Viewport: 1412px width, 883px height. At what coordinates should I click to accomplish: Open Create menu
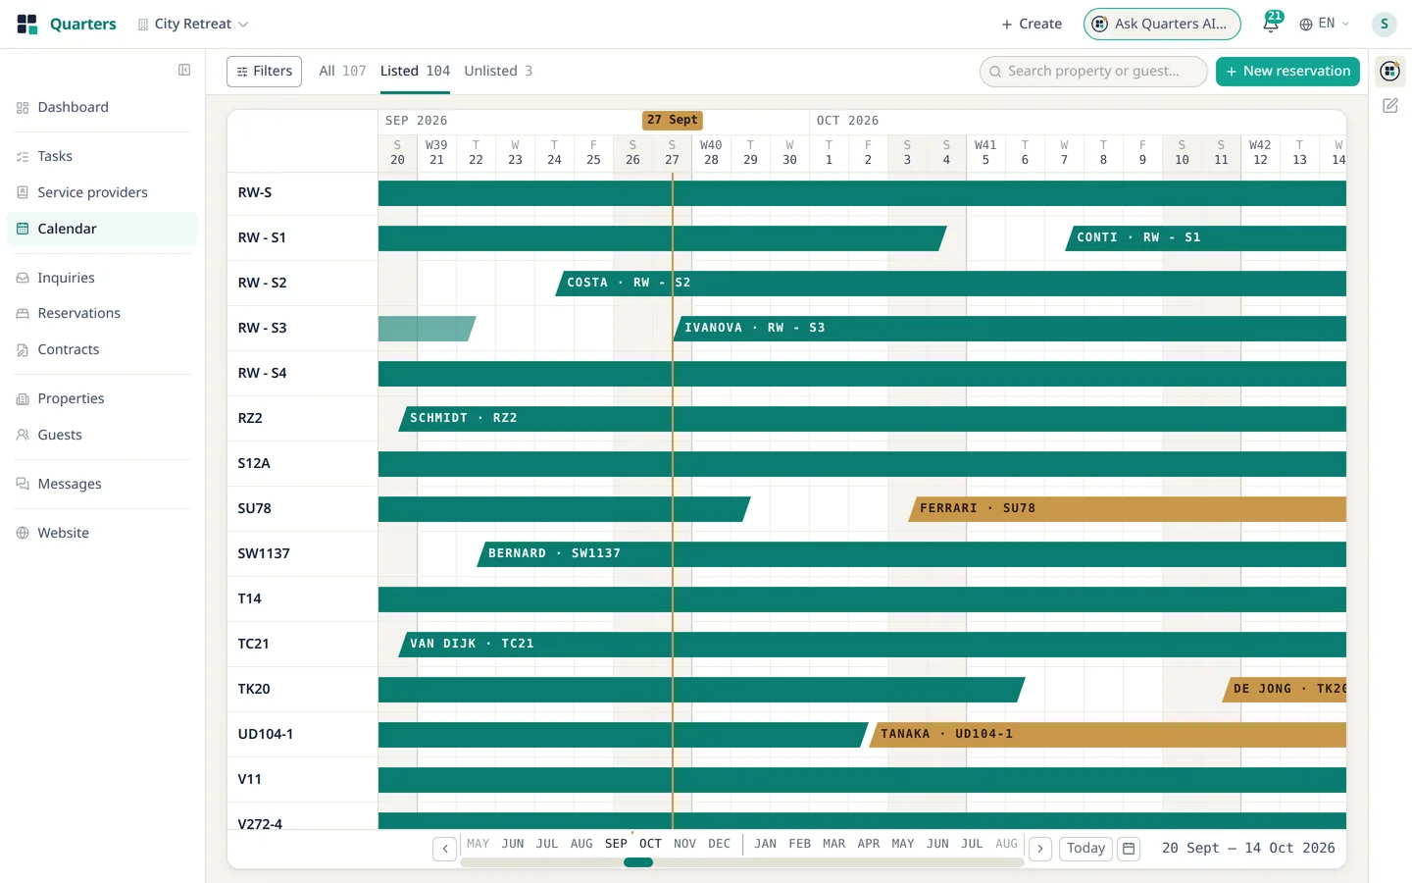[1032, 24]
